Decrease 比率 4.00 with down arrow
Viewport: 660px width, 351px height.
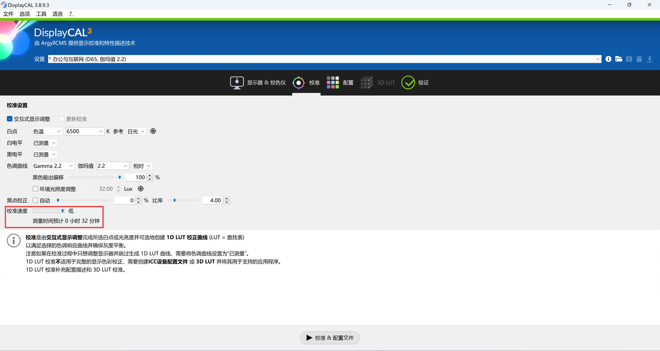227,203
